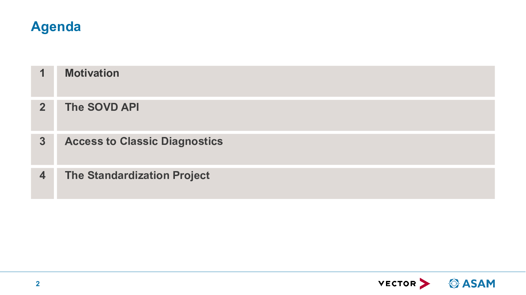The width and height of the screenshot is (526, 295).
Task: Select agenda number 1 cell
Action: (x=42, y=81)
